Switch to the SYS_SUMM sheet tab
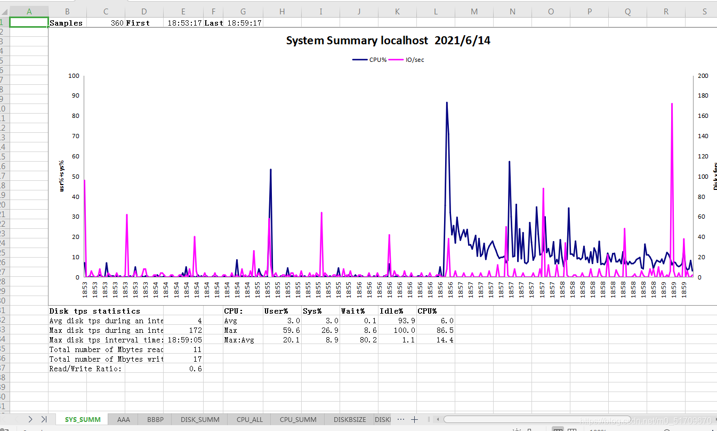 (x=82, y=420)
